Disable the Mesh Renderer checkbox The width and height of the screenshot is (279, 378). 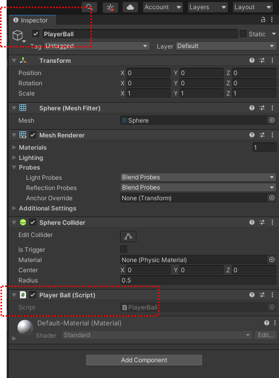pyautogui.click(x=33, y=135)
